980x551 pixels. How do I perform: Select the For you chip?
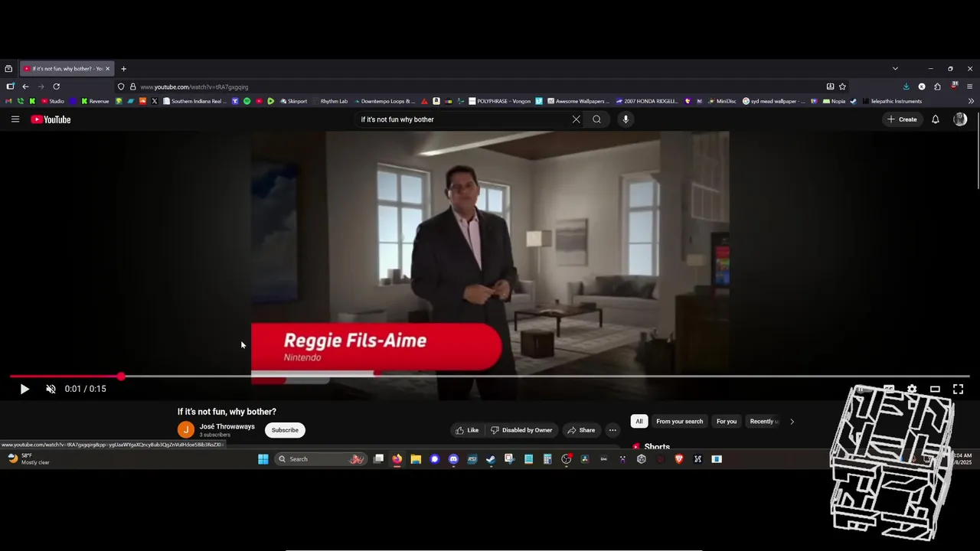727,422
